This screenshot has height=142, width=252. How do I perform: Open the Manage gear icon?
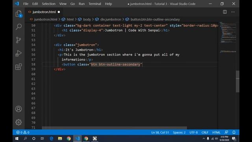coord(19,122)
